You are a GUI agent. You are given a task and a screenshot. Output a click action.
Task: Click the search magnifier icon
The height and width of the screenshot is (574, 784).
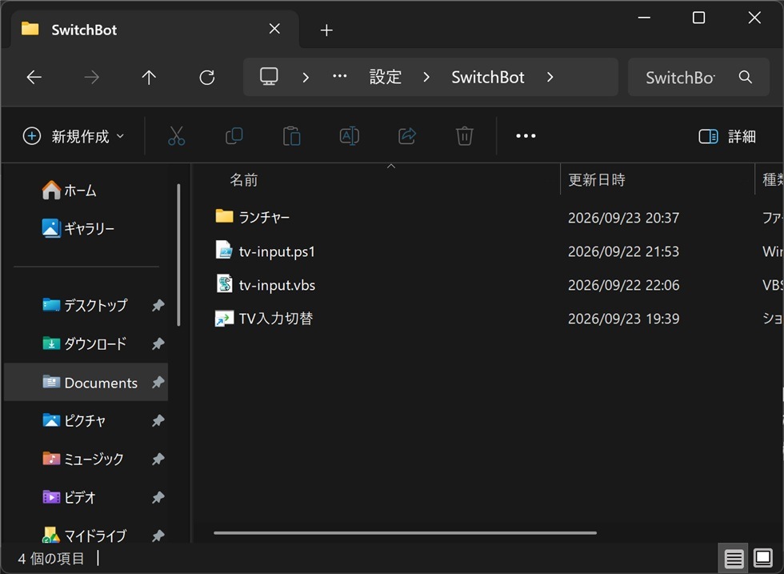coord(746,77)
